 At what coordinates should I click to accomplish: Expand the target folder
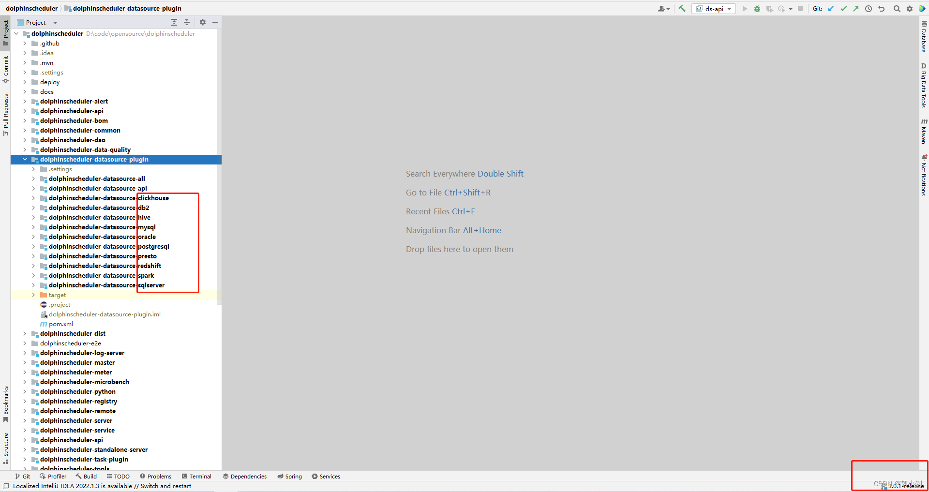tap(33, 295)
